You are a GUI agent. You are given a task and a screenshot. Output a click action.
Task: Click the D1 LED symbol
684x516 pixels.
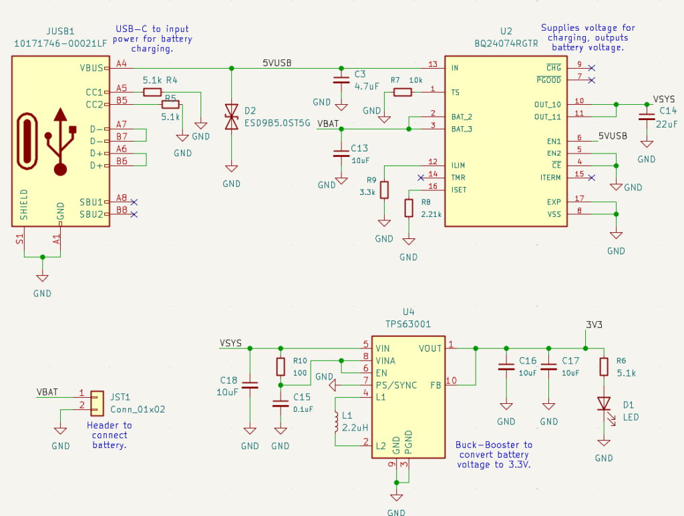click(x=604, y=404)
